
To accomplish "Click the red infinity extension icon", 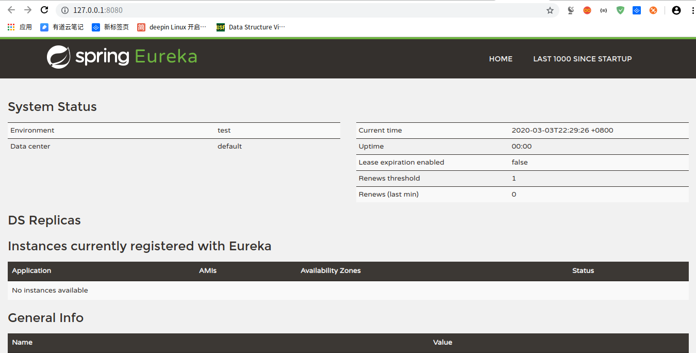I will [x=587, y=10].
